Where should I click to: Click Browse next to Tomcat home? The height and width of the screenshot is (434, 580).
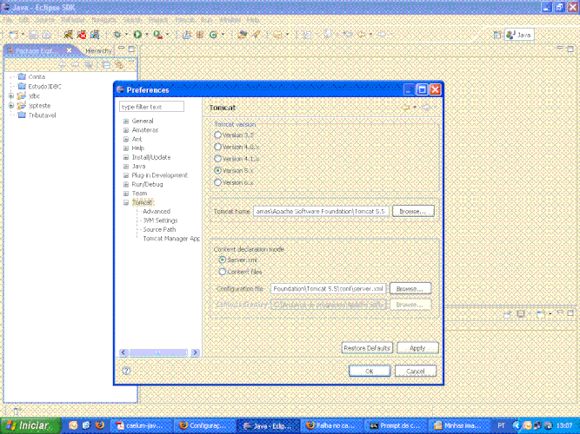coord(413,211)
